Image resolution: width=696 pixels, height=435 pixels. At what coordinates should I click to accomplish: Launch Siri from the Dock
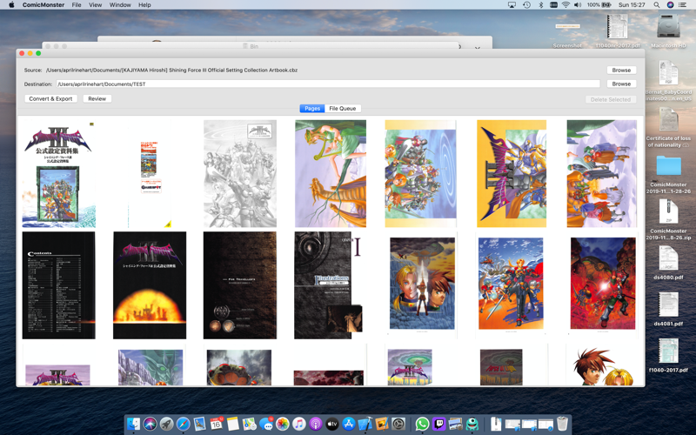pos(150,424)
